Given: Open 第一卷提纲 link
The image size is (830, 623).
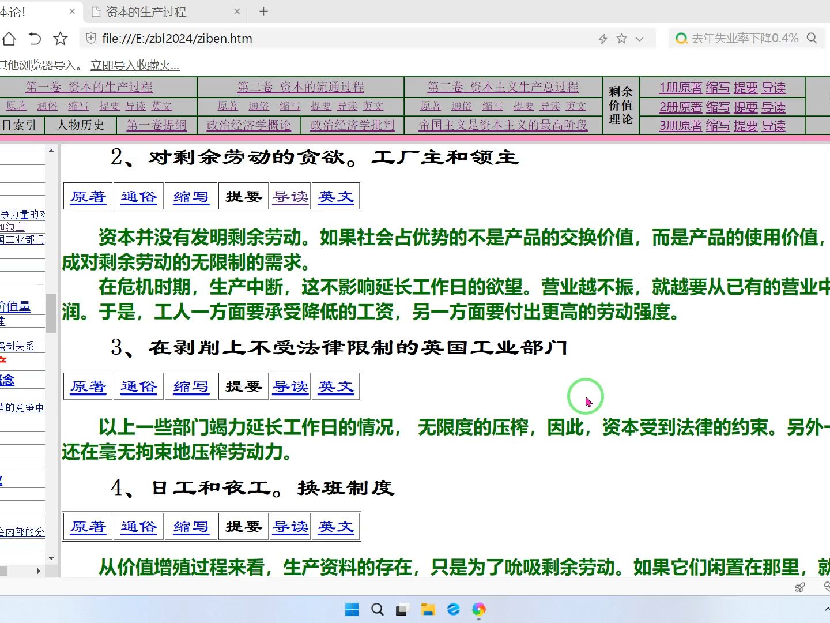Looking at the screenshot, I should [157, 125].
